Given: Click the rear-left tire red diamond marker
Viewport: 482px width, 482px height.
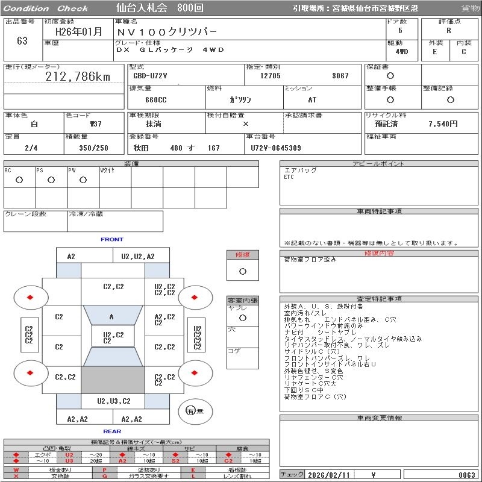Looking at the screenshot, I should [x=30, y=373].
